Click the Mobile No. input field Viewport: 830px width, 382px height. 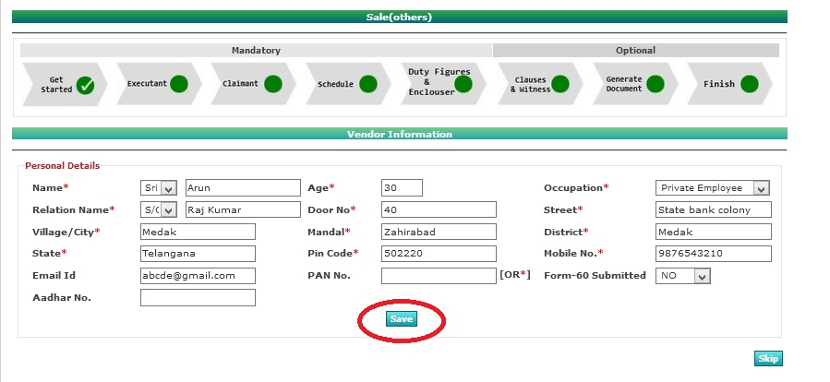click(713, 254)
